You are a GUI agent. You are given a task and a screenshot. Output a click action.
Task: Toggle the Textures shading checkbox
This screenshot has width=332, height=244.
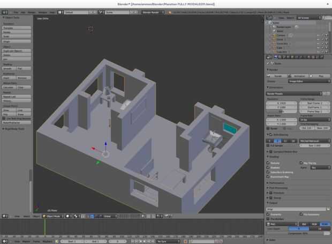[268, 163]
